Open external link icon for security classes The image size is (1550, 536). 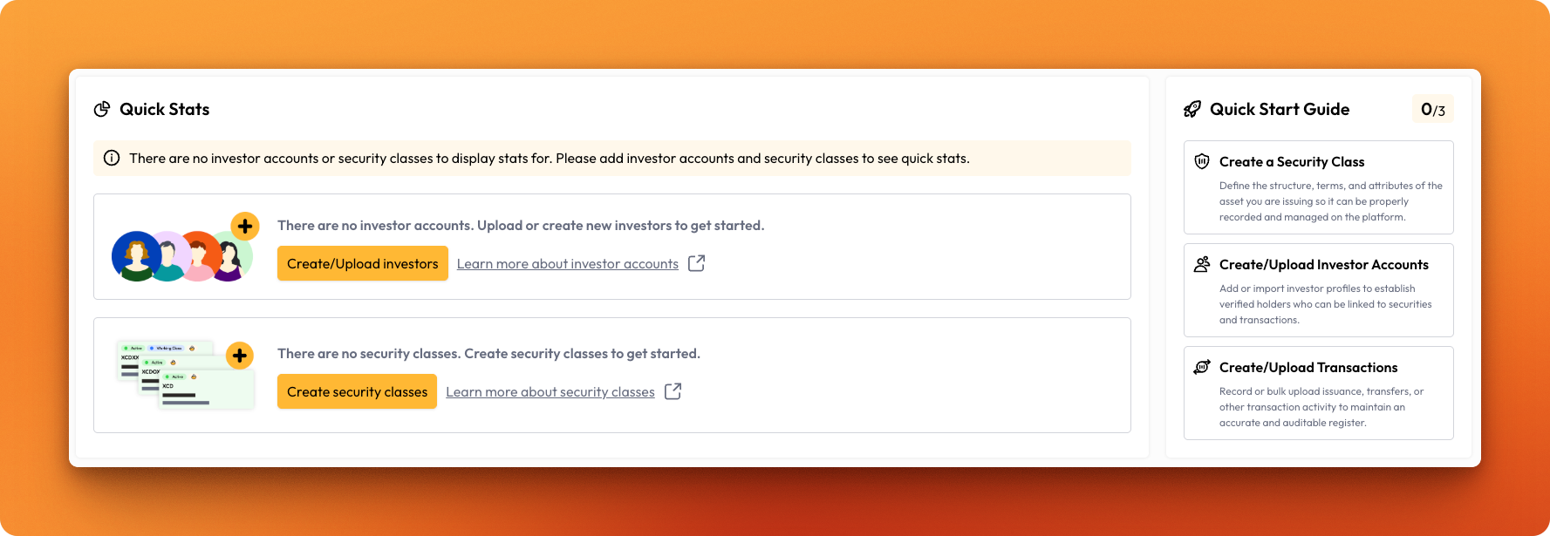click(673, 391)
